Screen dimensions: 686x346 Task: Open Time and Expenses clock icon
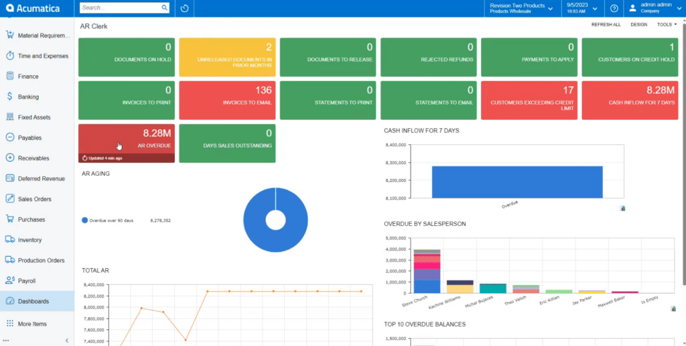pyautogui.click(x=9, y=56)
